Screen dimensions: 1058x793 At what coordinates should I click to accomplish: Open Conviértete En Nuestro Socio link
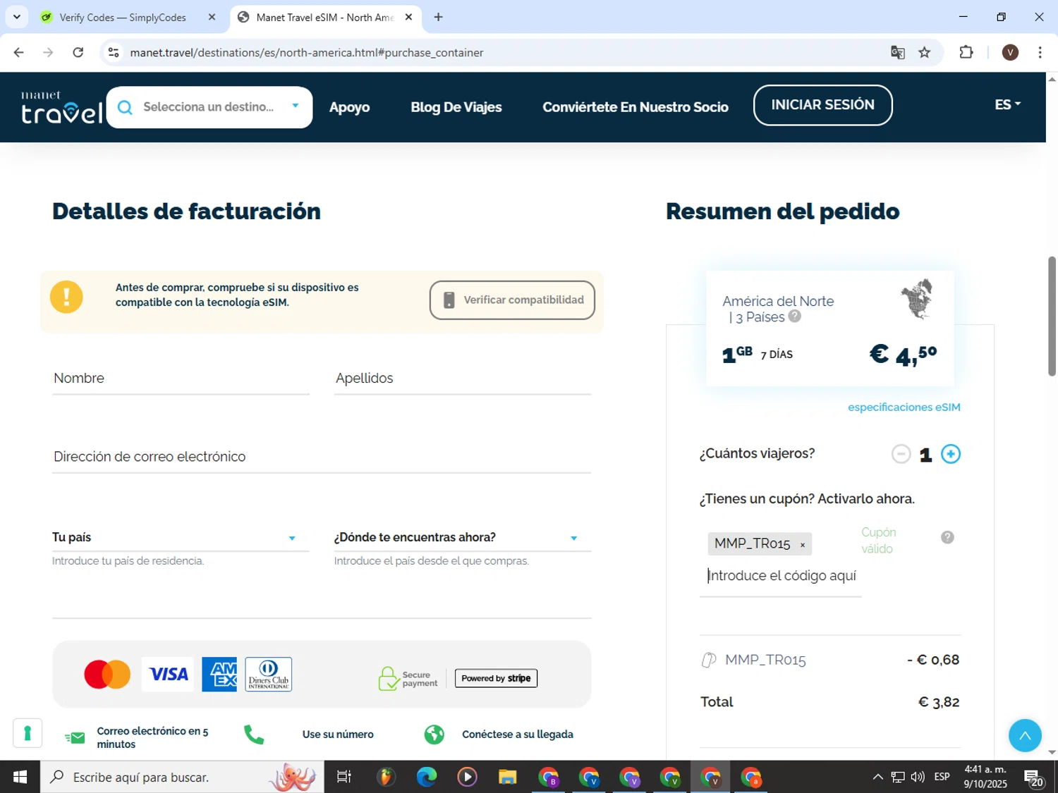636,107
